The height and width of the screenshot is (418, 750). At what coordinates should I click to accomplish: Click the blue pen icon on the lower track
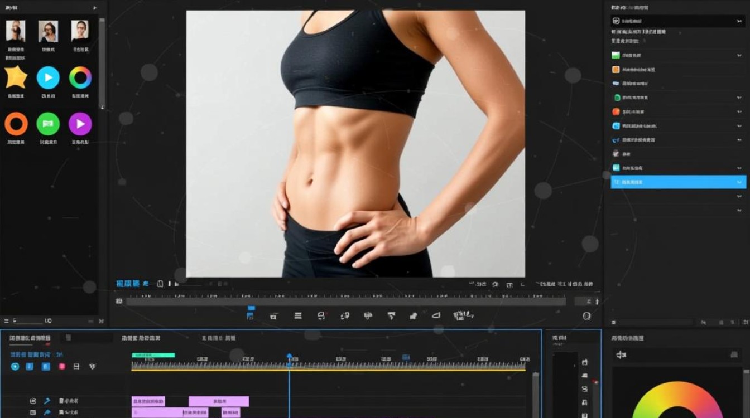(x=47, y=413)
